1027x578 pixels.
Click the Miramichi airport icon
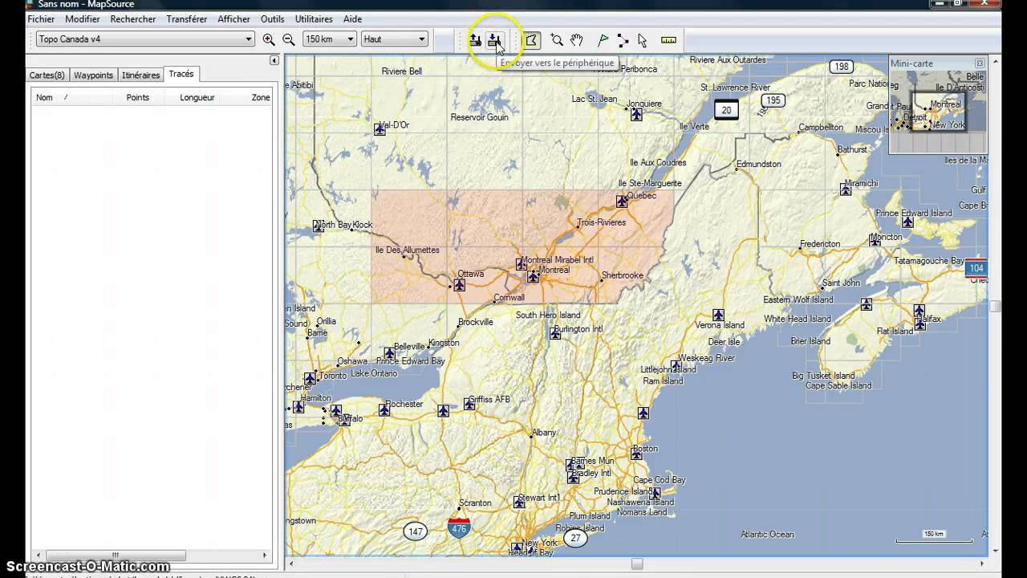tap(846, 189)
